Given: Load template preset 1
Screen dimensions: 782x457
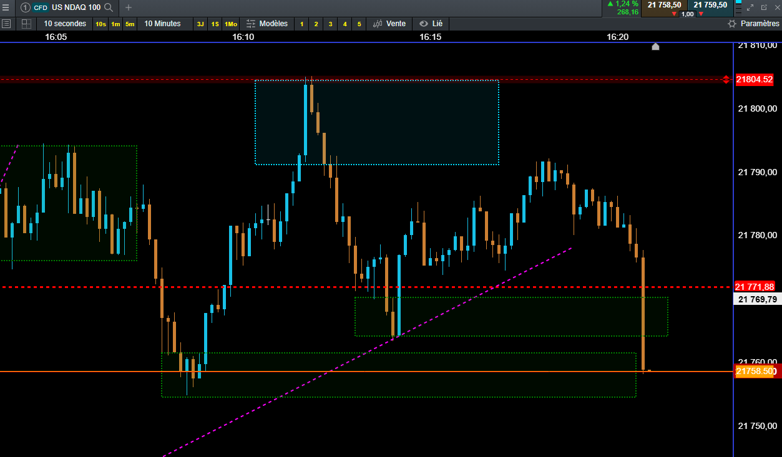Looking at the screenshot, I should pyautogui.click(x=302, y=24).
